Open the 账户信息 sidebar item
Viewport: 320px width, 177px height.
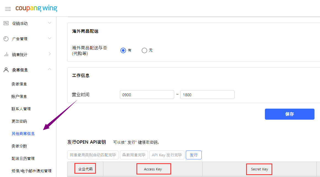tap(19, 96)
